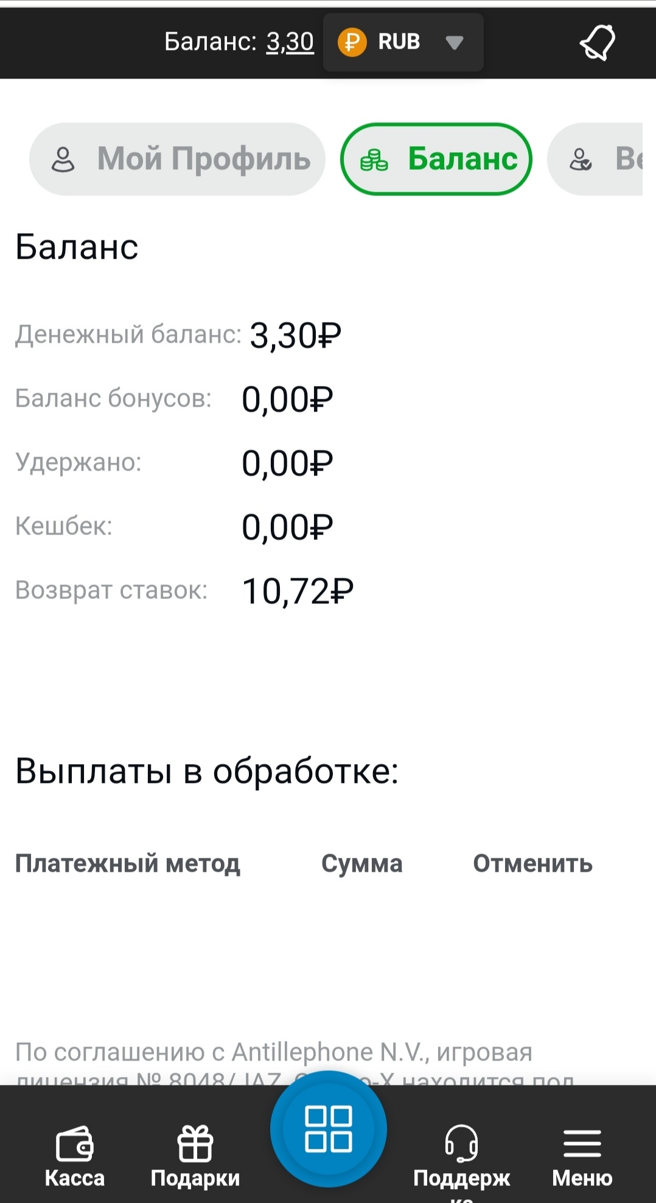Open the Касса wallet icon

coord(74,1145)
